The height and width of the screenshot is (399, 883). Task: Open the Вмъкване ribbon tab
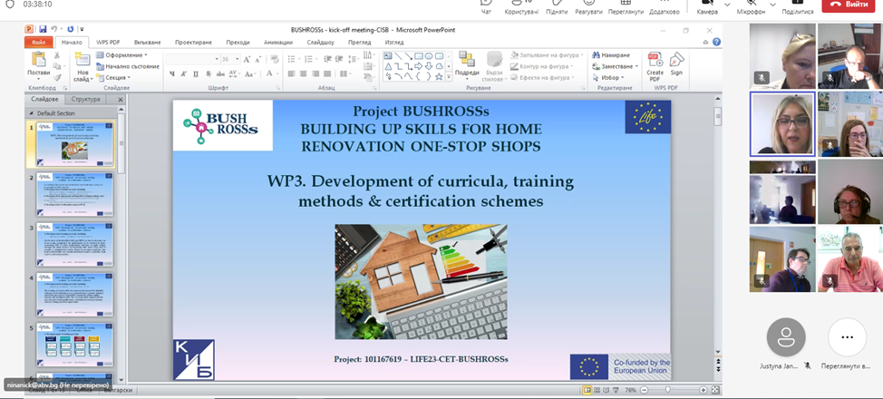pos(148,43)
